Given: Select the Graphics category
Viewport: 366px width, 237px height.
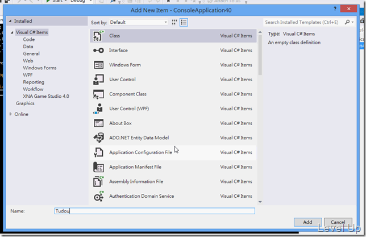Looking at the screenshot, I should pos(25,103).
